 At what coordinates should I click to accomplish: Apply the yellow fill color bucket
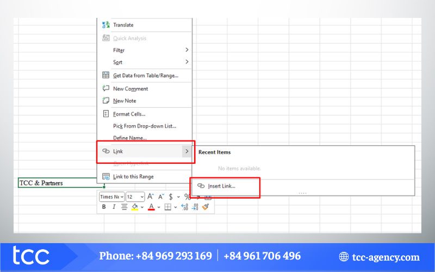tap(134, 207)
